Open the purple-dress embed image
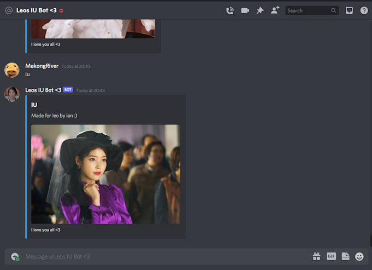Image resolution: width=372 pixels, height=270 pixels. [106, 174]
